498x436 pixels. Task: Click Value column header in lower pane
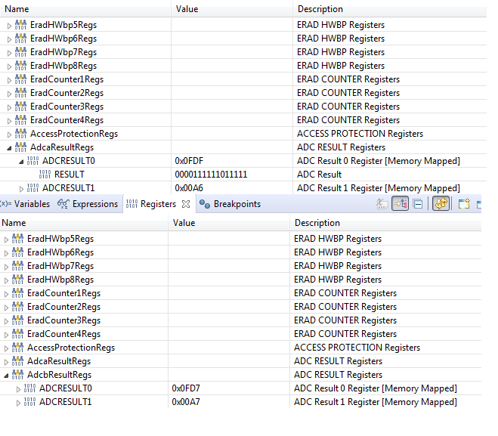click(x=229, y=223)
